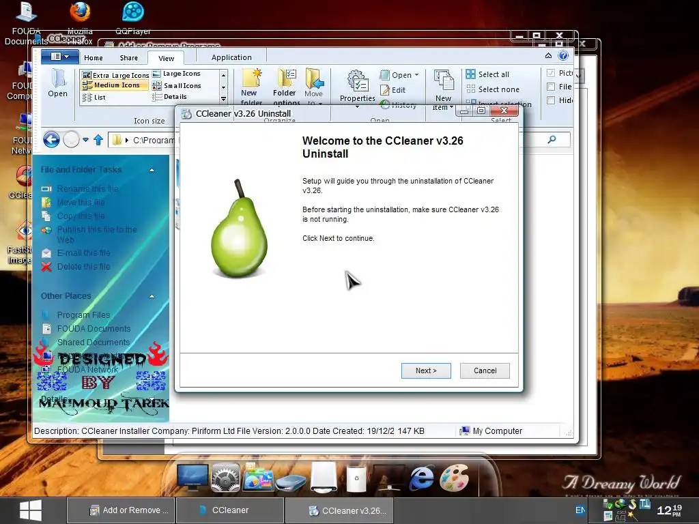Choose Medium Icons view

click(115, 85)
